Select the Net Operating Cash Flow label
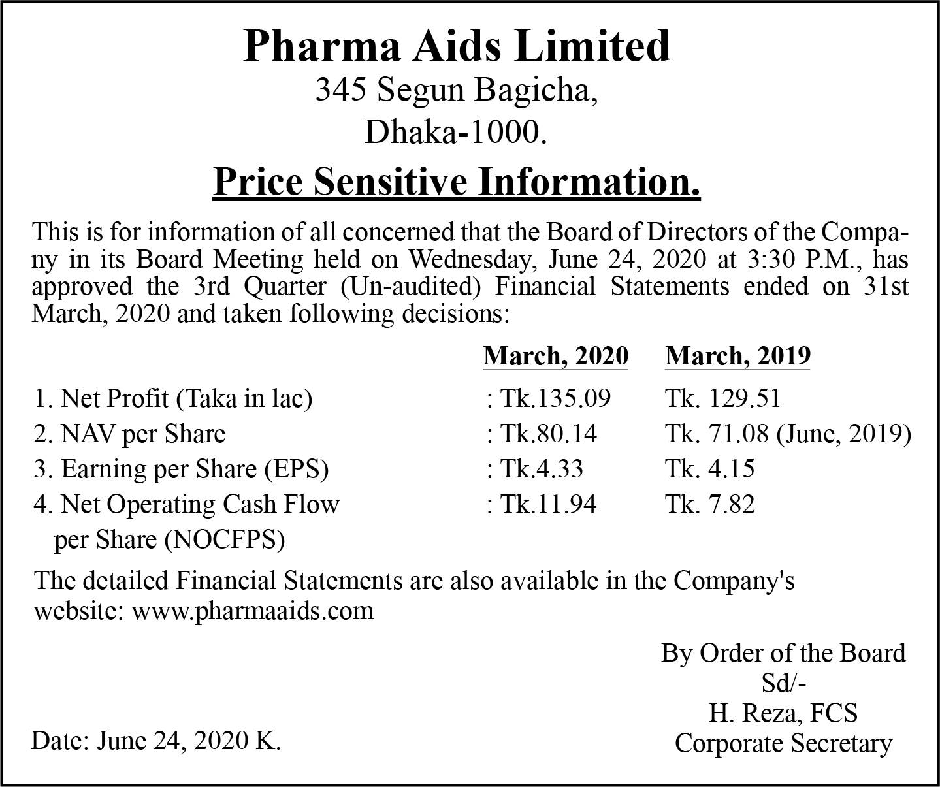This screenshot has height=787, width=940. coord(187,504)
